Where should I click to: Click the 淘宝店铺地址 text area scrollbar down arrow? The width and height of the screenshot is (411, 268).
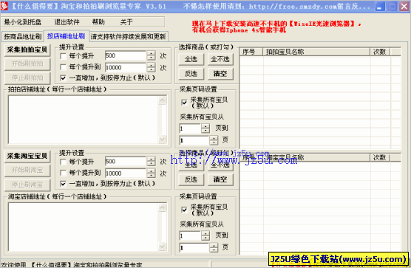[x=162, y=247]
